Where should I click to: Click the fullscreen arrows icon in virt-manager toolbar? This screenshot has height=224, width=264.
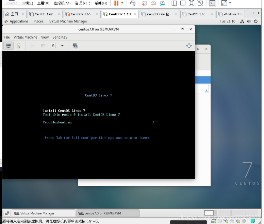(x=189, y=46)
